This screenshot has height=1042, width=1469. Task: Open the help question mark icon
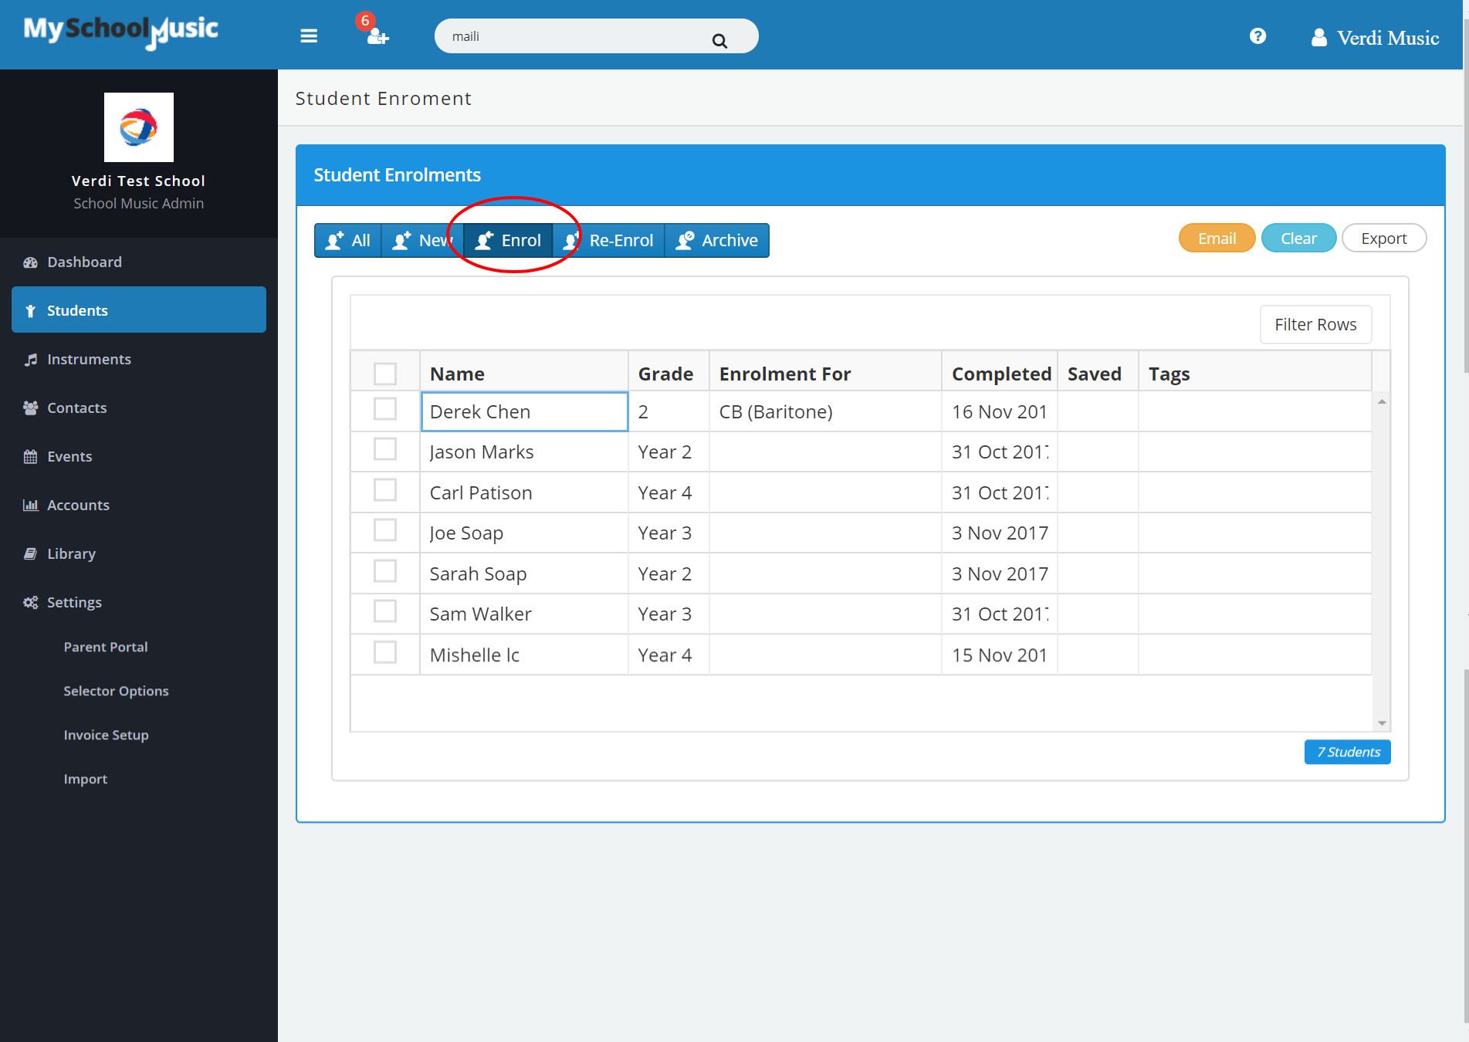pos(1257,36)
